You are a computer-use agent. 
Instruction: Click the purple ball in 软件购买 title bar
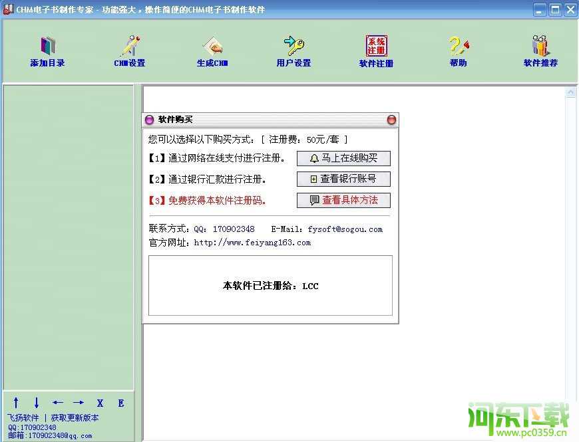[149, 120]
